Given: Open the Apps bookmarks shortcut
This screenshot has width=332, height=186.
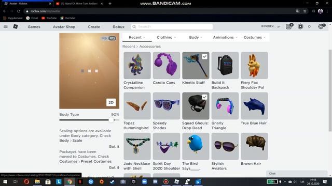Looking at the screenshot, I should point(13,18).
